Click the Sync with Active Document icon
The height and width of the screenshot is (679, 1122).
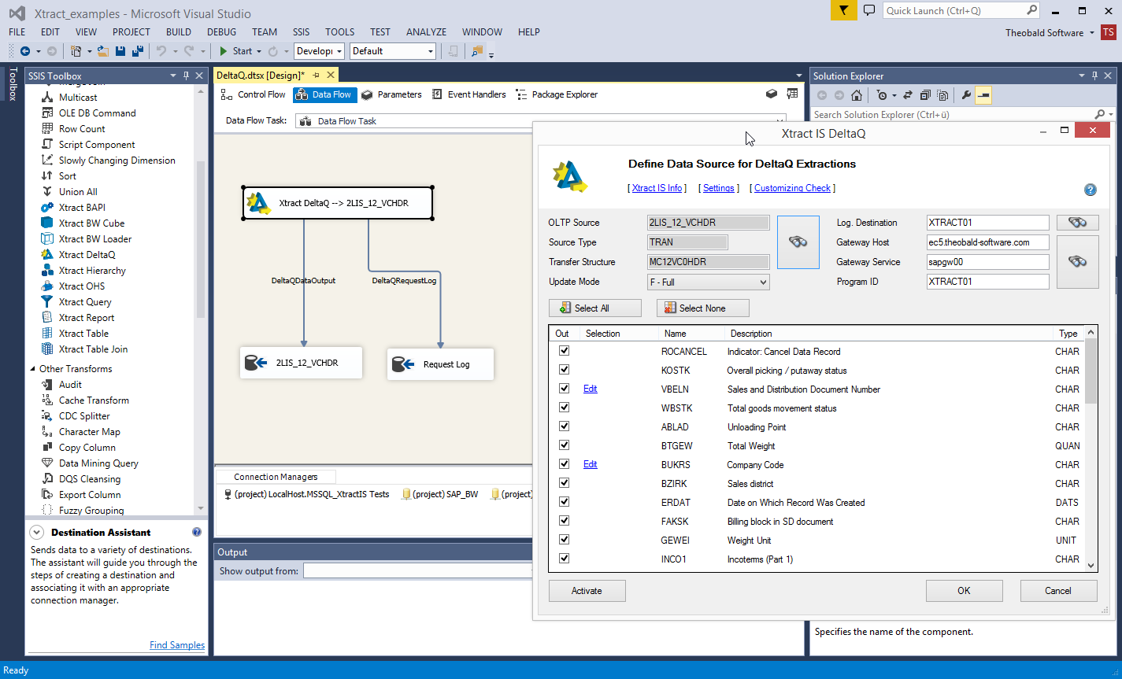click(907, 95)
